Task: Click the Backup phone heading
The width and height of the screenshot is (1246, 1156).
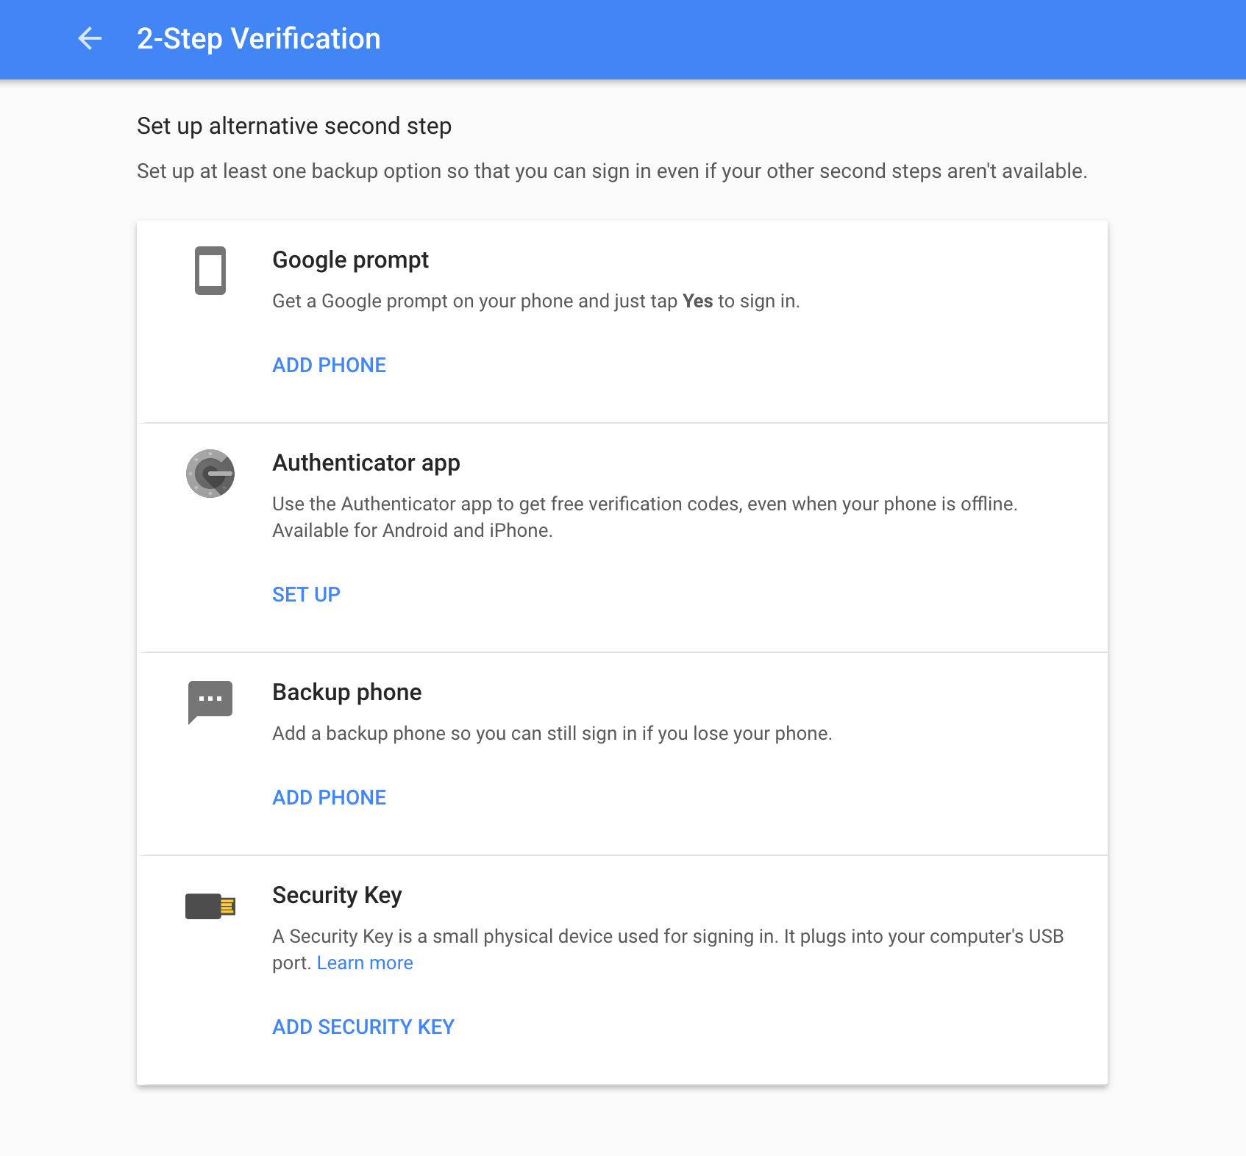Action: coord(347,693)
